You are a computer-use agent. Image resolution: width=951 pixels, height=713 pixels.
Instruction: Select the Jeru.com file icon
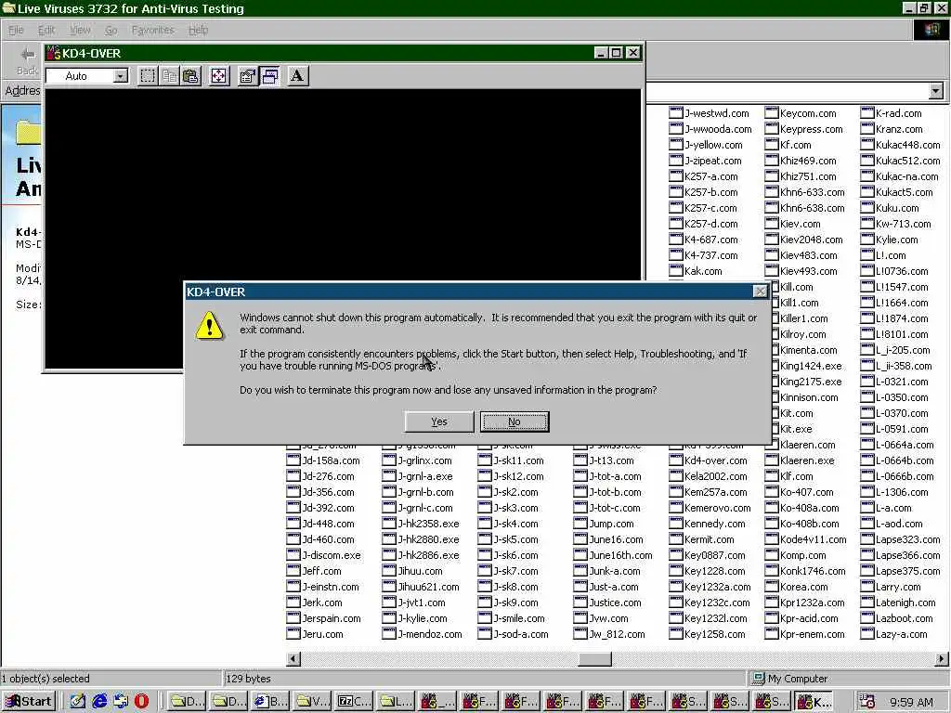(293, 633)
